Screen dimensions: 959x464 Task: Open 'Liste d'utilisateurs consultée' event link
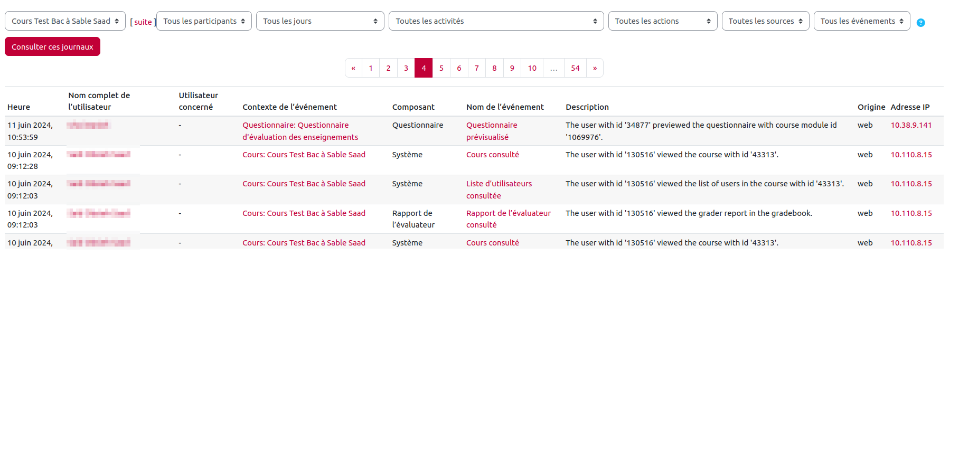point(499,190)
